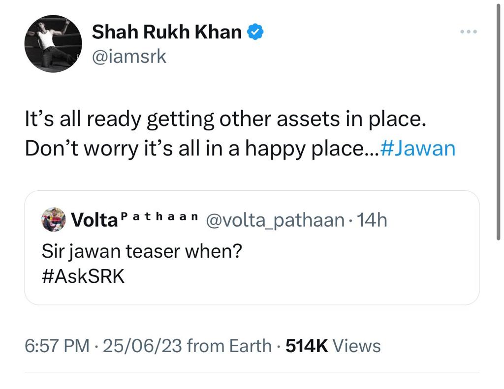
Task: Open Volta's small avatar in quoted tweet
Action: pos(54,219)
